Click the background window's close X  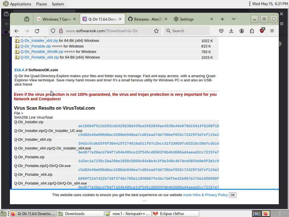(x=281, y=14)
